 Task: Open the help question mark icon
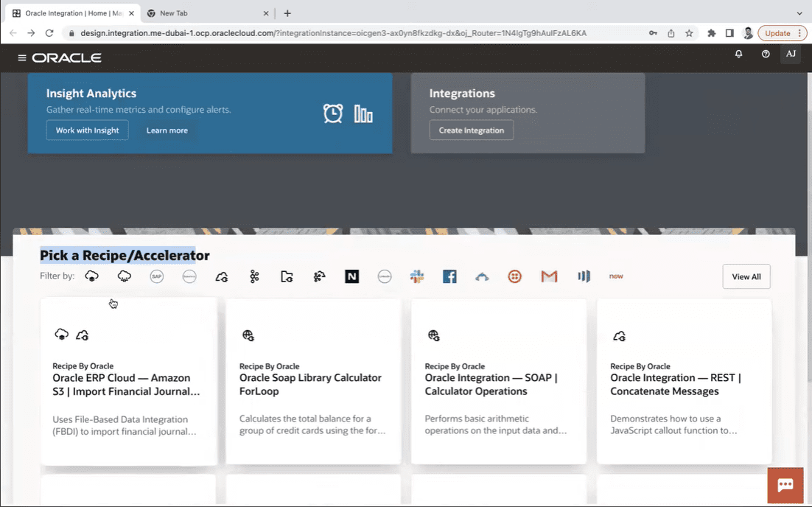pyautogui.click(x=766, y=54)
